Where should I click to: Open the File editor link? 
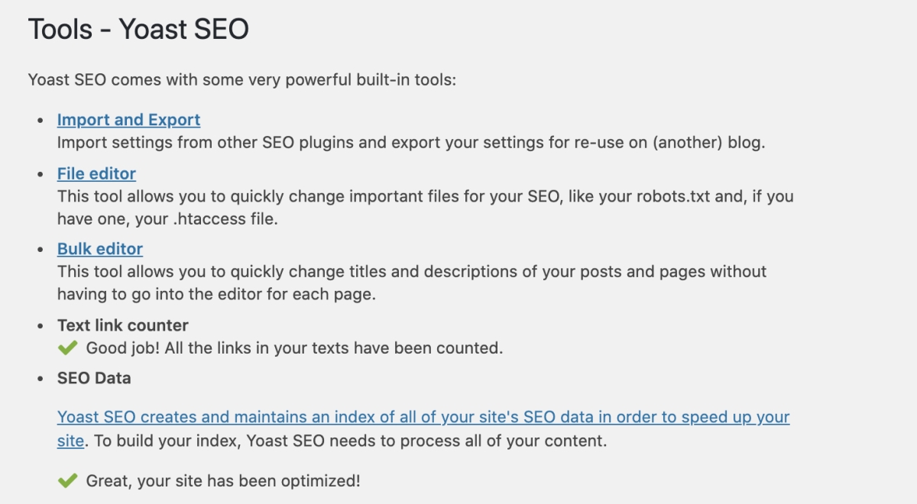[x=96, y=173]
